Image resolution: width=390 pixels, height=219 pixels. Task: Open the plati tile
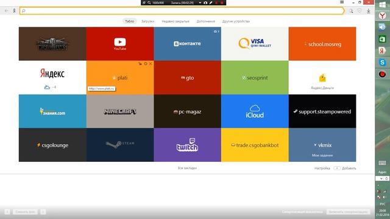120,77
